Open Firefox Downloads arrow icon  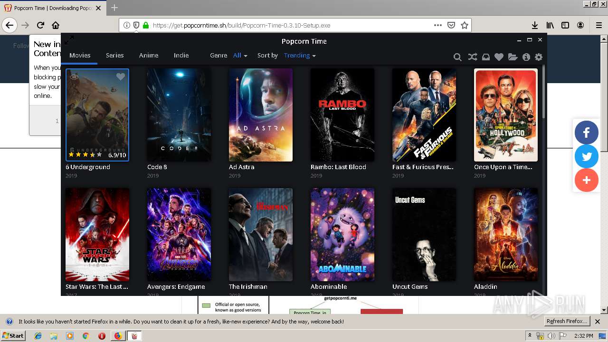pyautogui.click(x=534, y=25)
